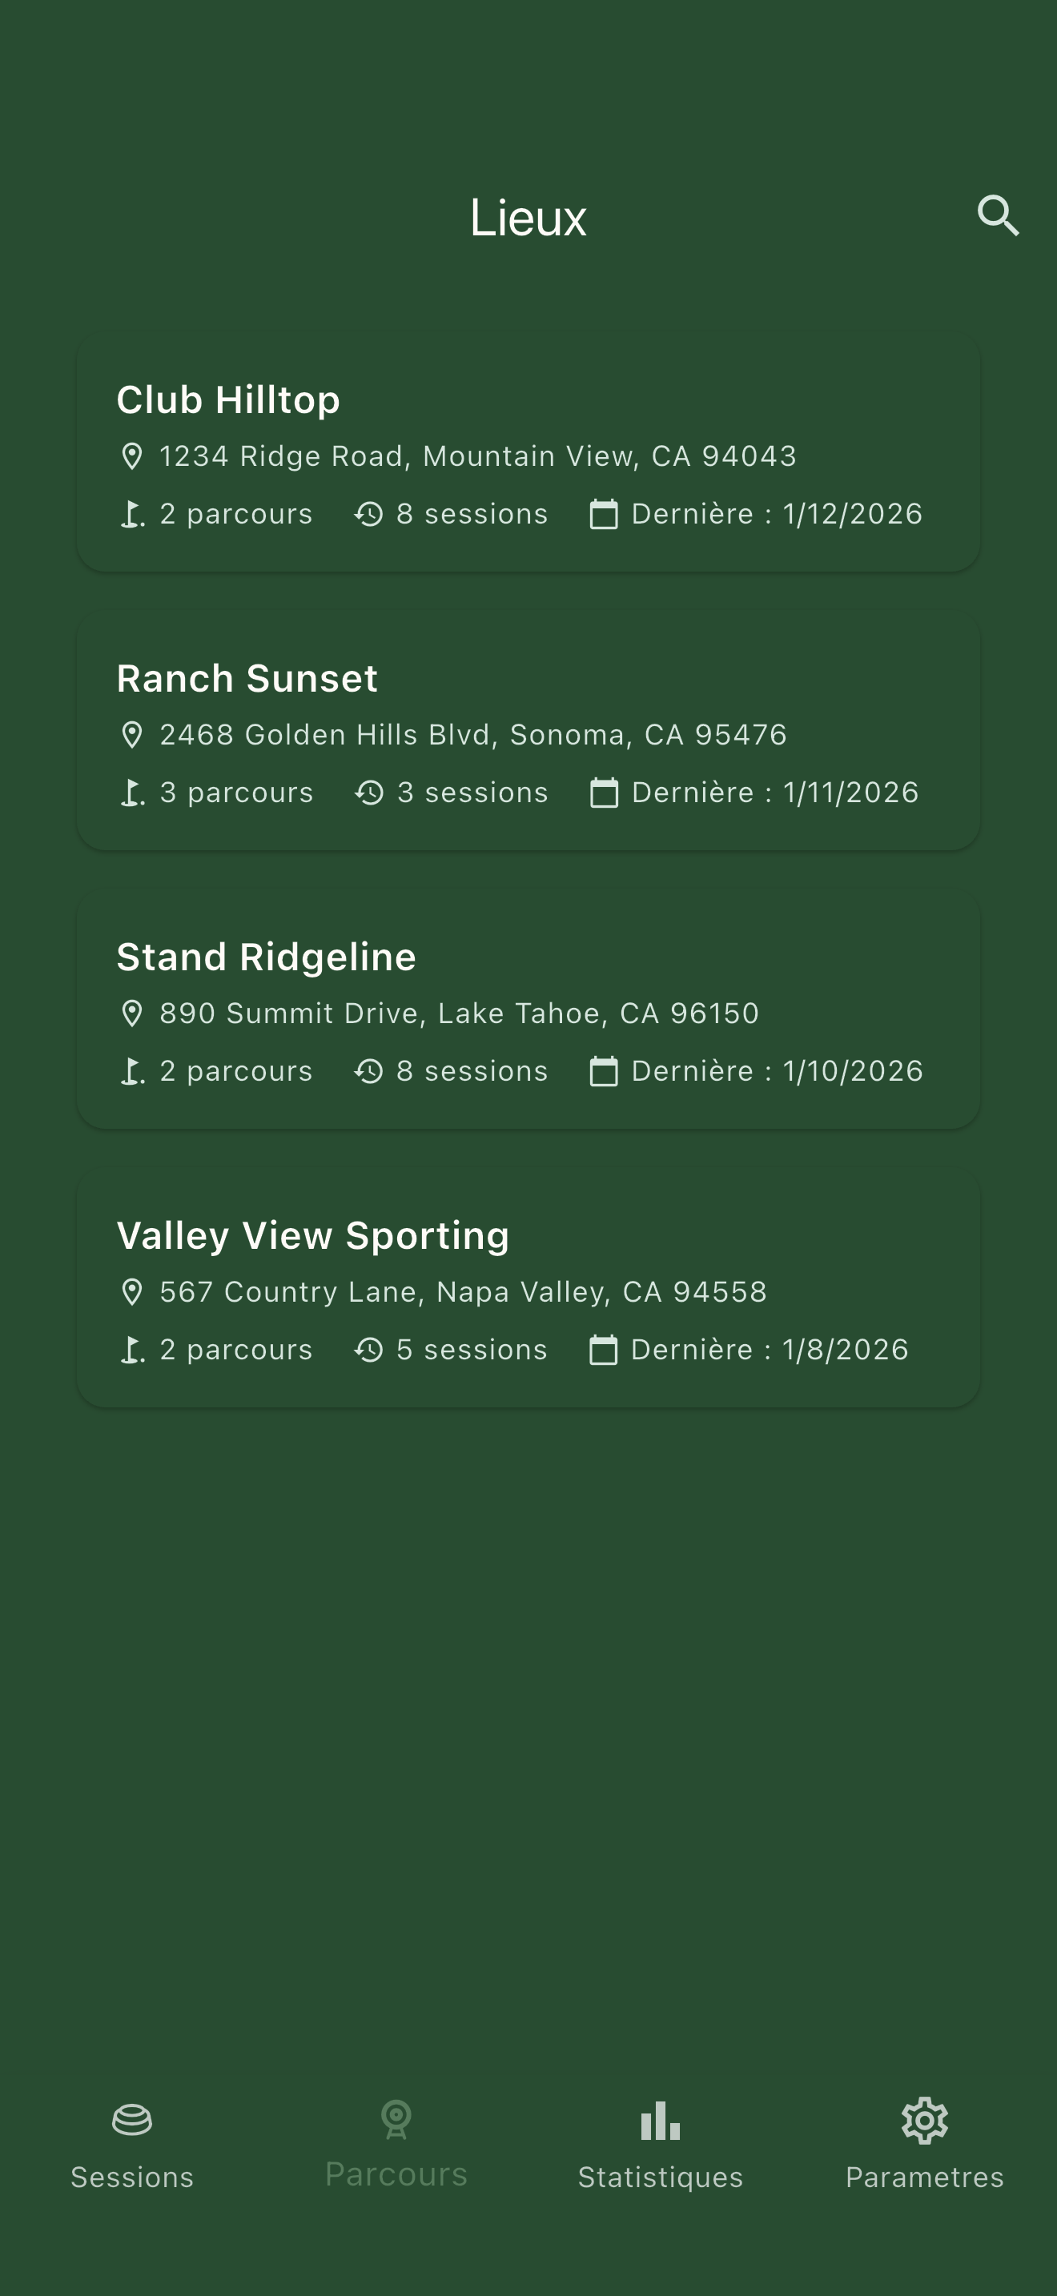1057x2296 pixels.
Task: Open the Club Hilltop venue card
Action: 528,455
